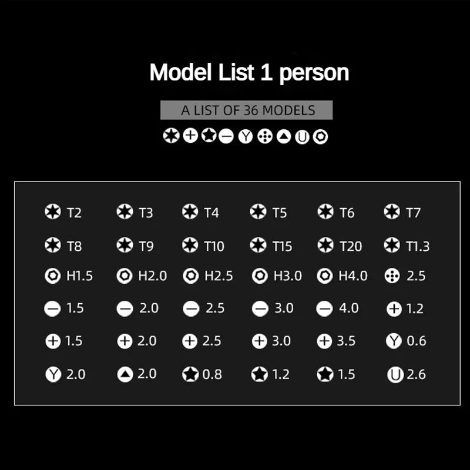This screenshot has width=470, height=470.
Task: Click the triangle icon in the header row
Action: coord(284,136)
